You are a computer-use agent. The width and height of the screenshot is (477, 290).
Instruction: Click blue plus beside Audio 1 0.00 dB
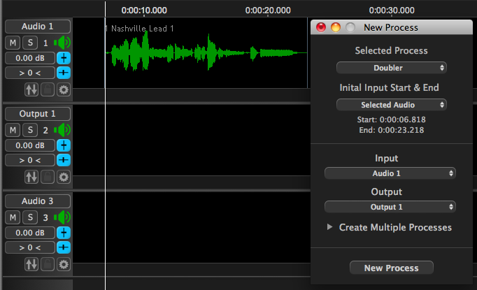64,58
